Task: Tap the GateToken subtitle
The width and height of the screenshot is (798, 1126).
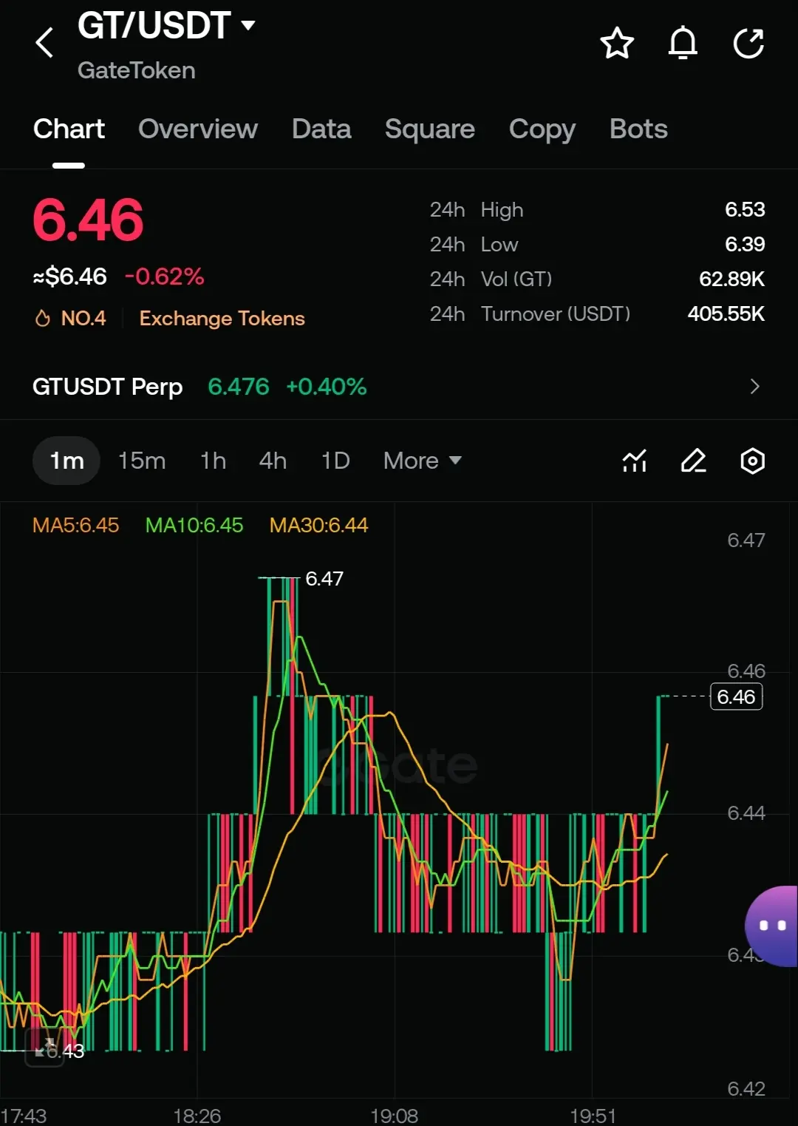Action: (137, 70)
